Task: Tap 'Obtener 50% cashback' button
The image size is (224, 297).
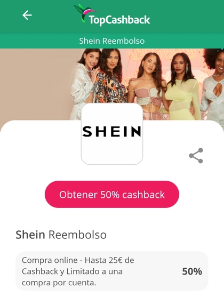Action: 112,194
